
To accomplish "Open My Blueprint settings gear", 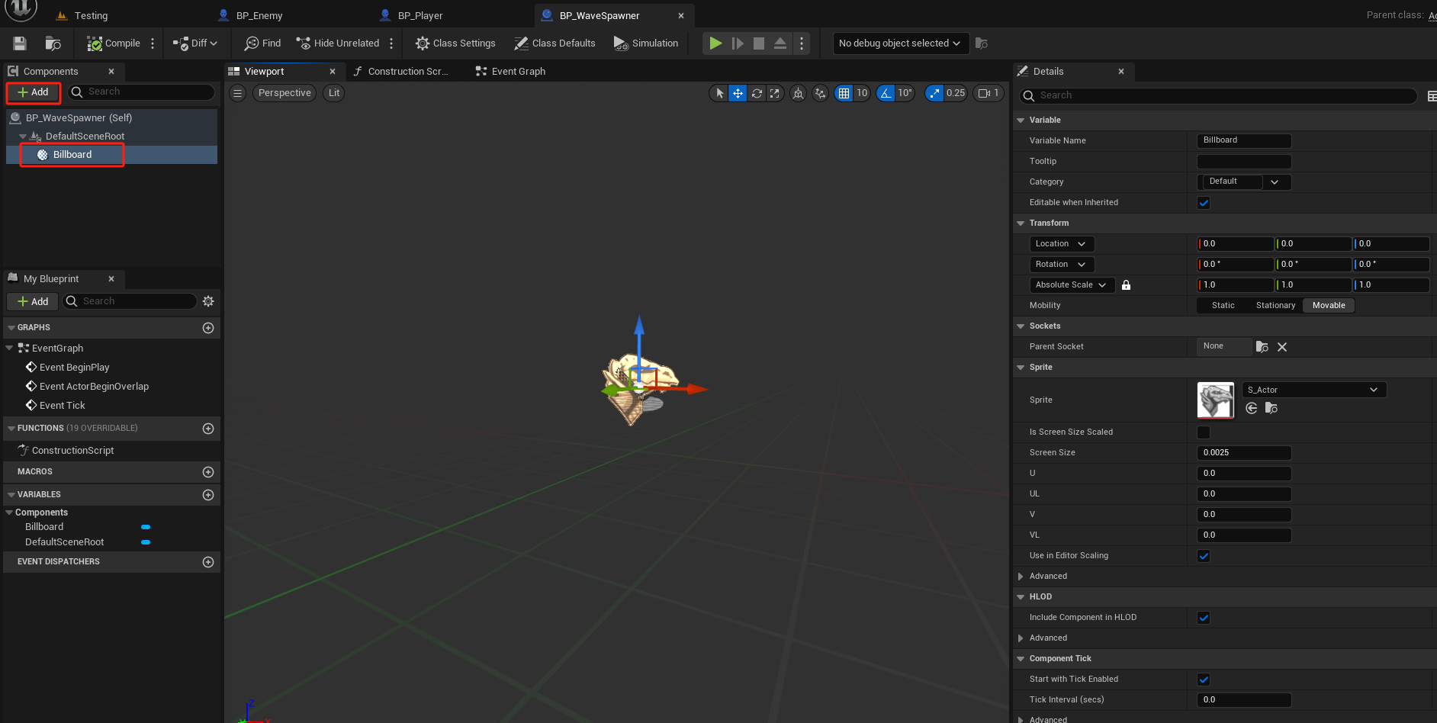I will point(208,301).
